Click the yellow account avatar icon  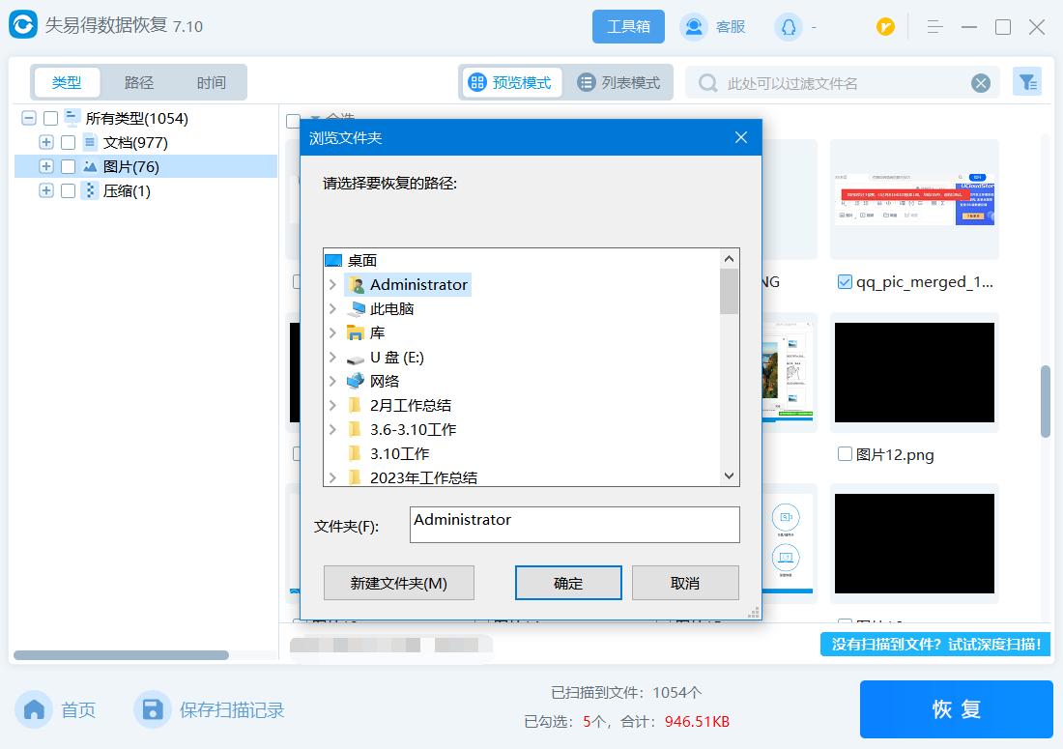pyautogui.click(x=885, y=26)
